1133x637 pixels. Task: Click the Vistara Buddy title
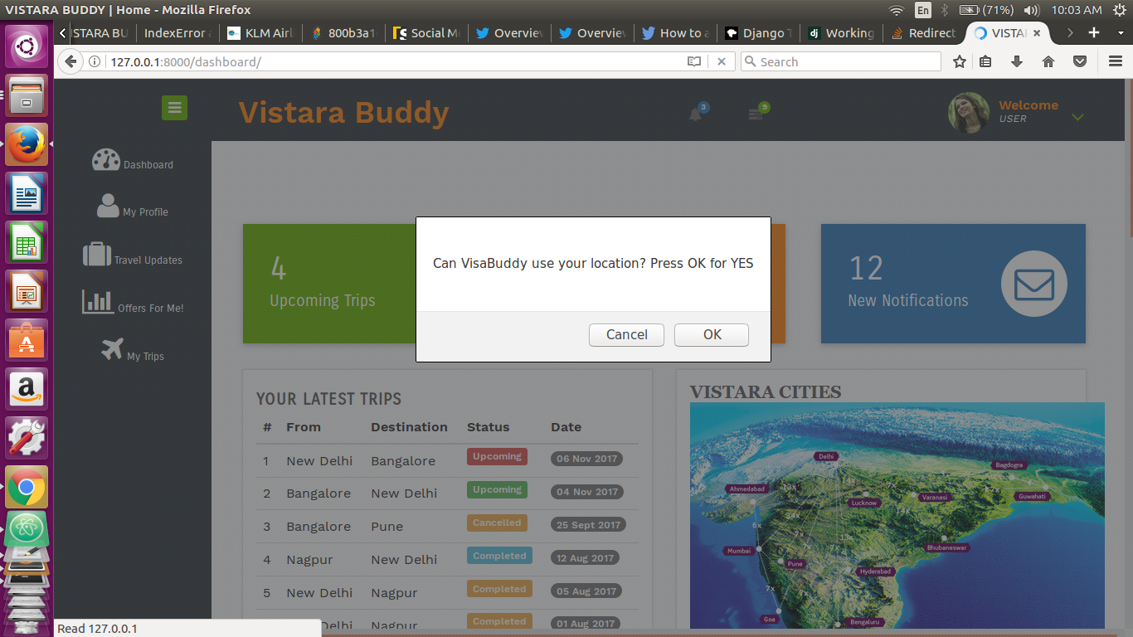pos(343,113)
